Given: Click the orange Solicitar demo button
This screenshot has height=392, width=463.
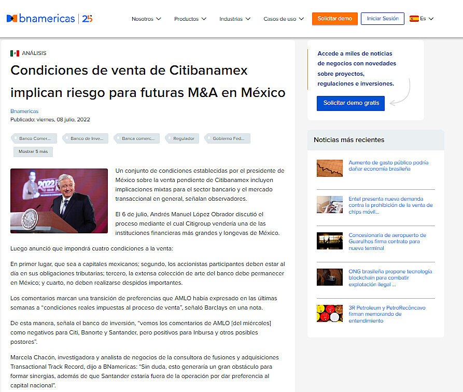Looking at the screenshot, I should pos(334,19).
